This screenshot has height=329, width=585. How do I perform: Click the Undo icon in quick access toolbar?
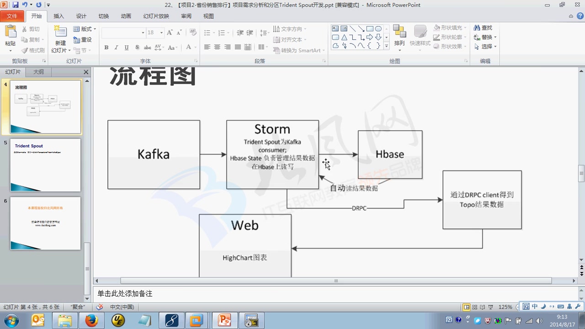(25, 5)
